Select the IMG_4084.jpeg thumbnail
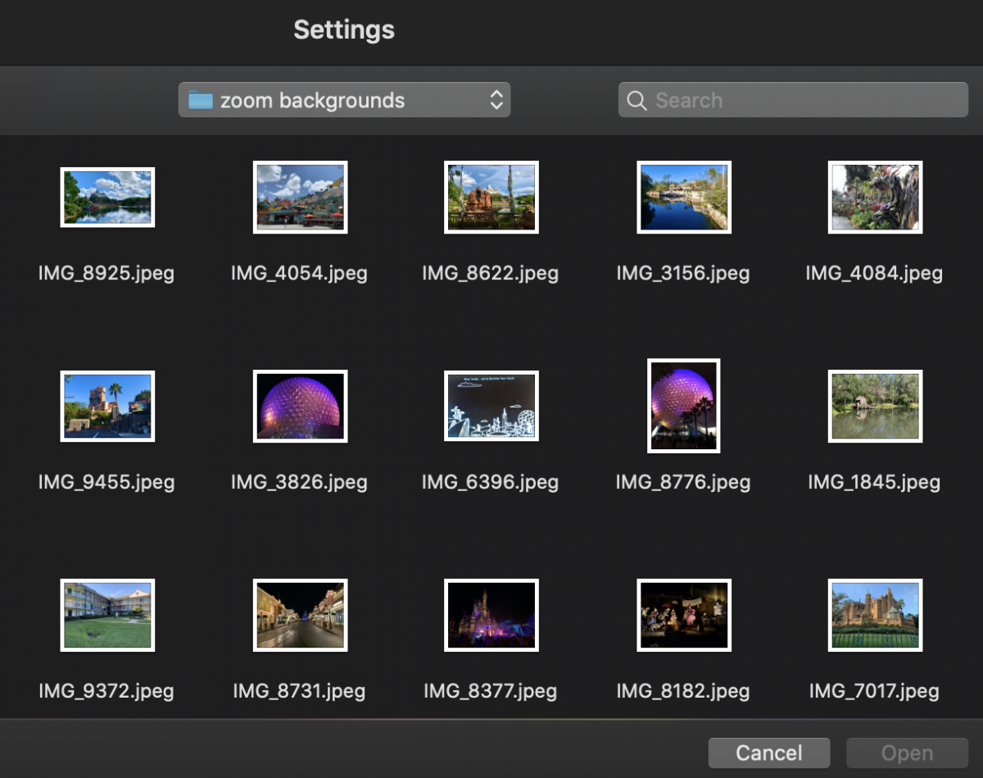 tap(875, 197)
